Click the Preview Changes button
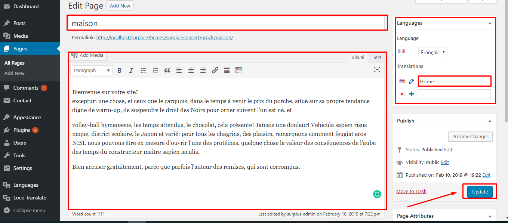The height and width of the screenshot is (223, 508). click(470, 136)
